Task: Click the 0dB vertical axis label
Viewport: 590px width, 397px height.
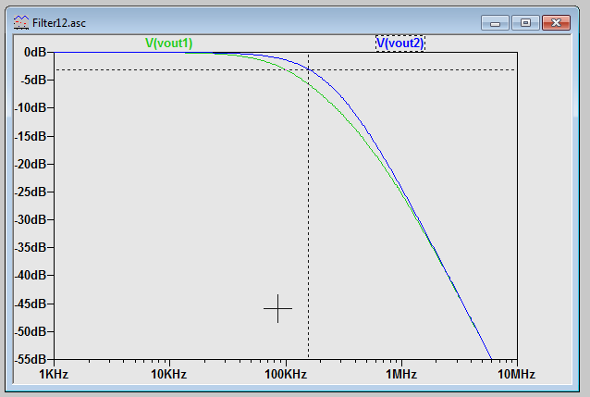Action: (x=35, y=52)
